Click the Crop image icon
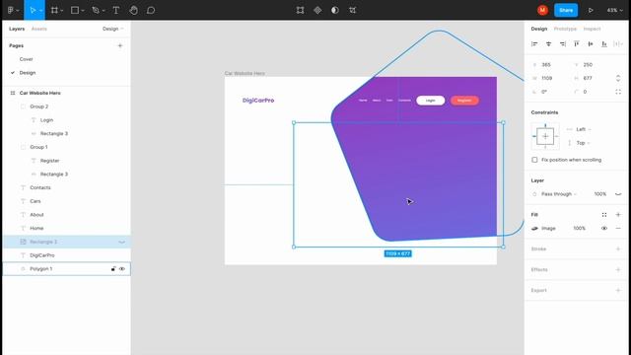Image resolution: width=631 pixels, height=355 pixels. click(353, 10)
